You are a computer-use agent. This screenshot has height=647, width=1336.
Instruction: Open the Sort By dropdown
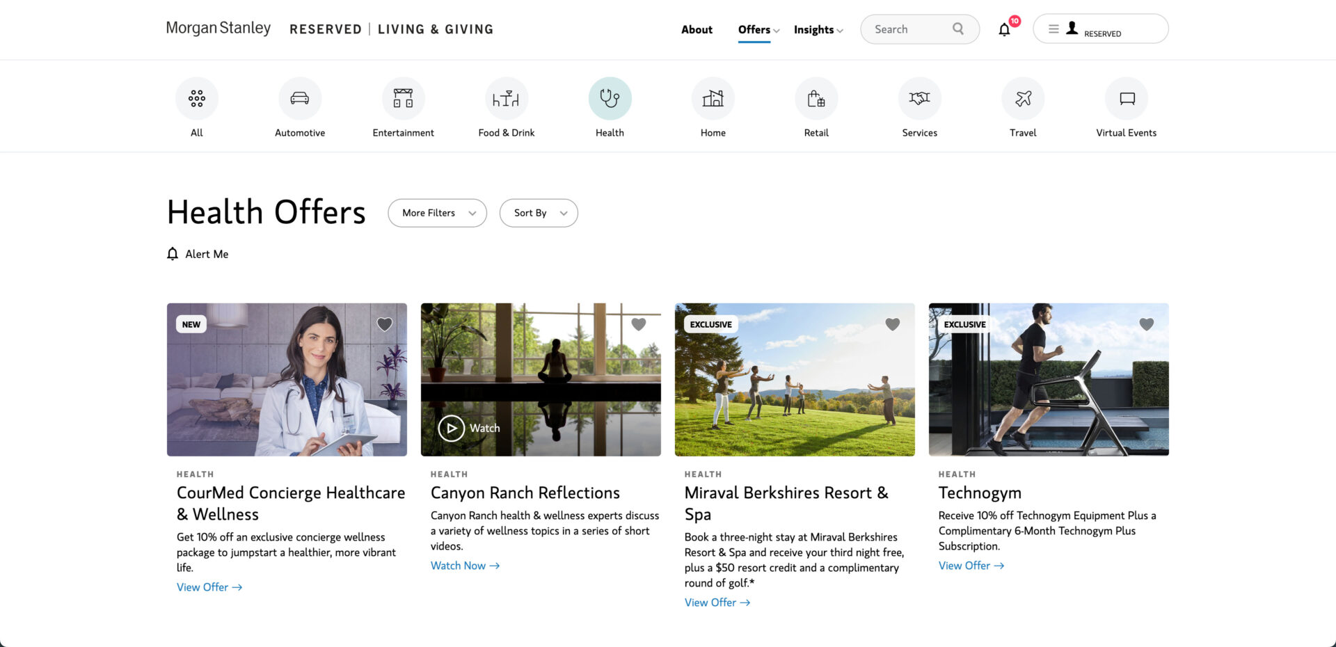539,213
